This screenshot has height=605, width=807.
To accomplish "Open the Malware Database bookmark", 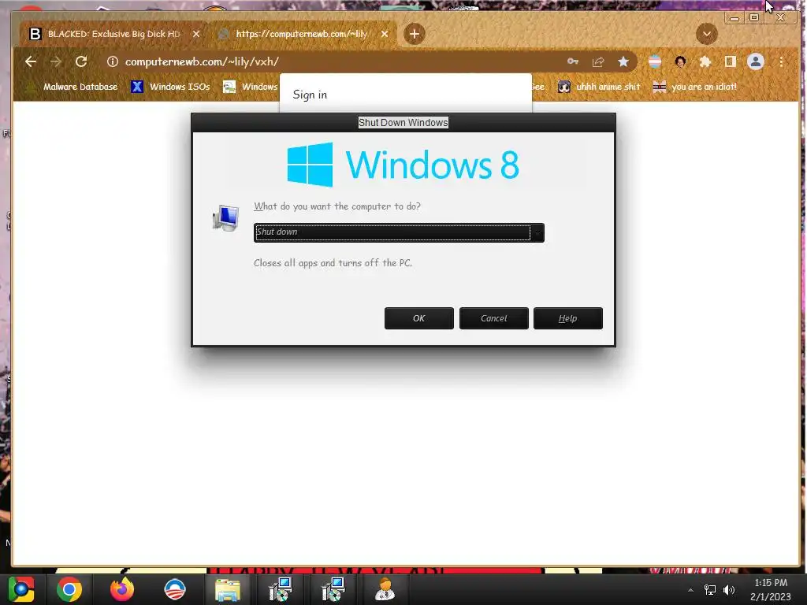I will point(72,87).
